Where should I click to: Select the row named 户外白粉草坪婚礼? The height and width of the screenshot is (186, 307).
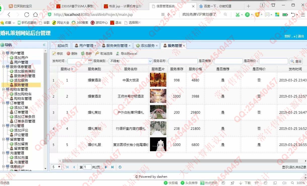[178, 112]
